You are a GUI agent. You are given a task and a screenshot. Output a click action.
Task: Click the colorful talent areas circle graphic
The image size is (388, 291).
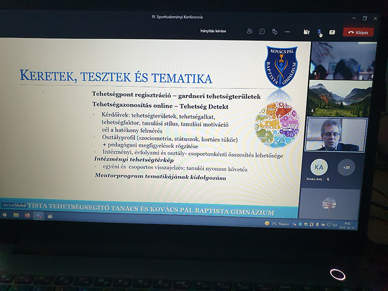[277, 124]
